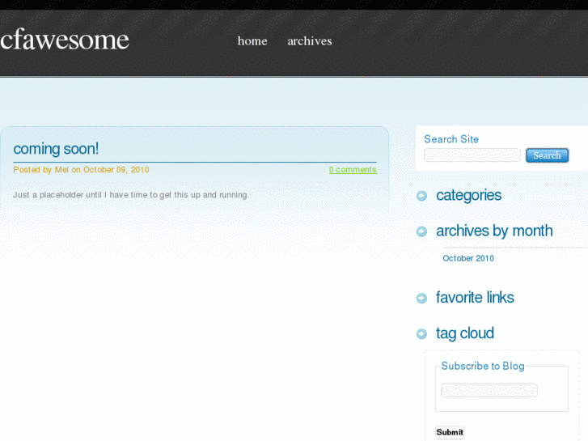Click the arrow icon beside categories
This screenshot has height=441, width=588.
click(421, 196)
